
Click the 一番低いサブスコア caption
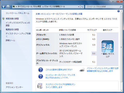click(x=107, y=55)
